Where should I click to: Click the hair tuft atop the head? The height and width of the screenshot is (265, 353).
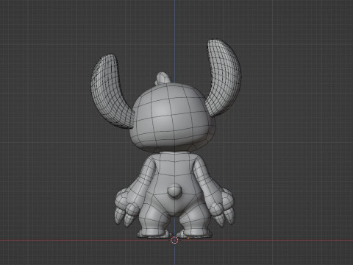coord(163,78)
